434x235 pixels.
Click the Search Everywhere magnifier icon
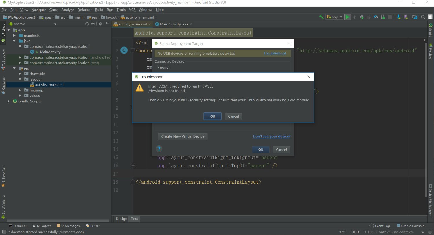click(423, 17)
